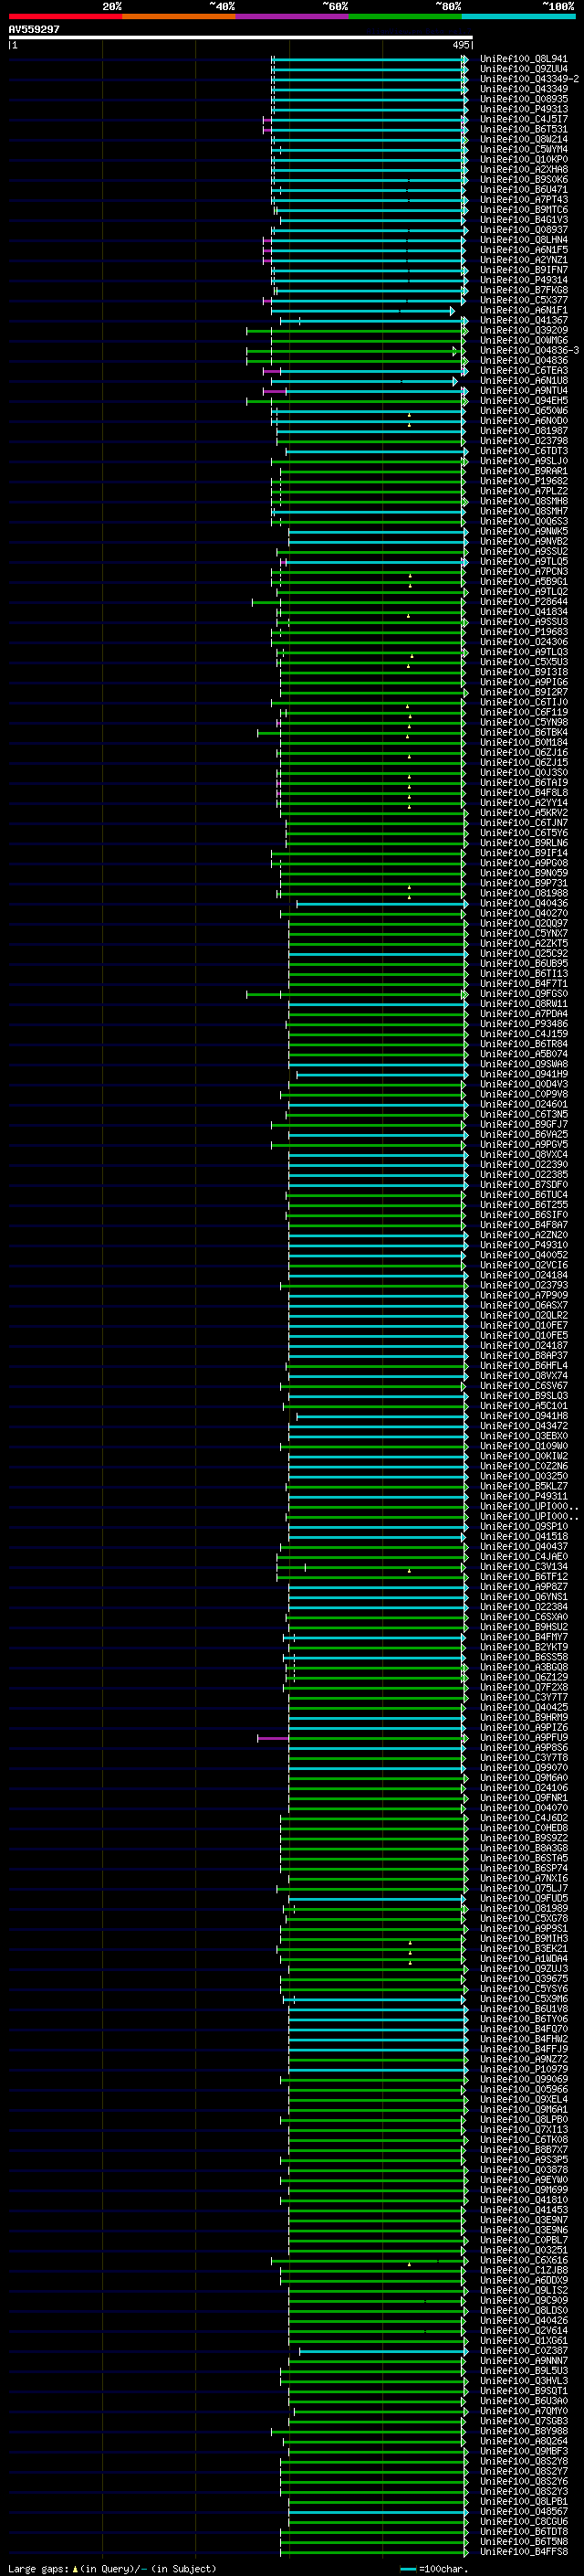Select hit label UniRef100_P28644

(524, 603)
